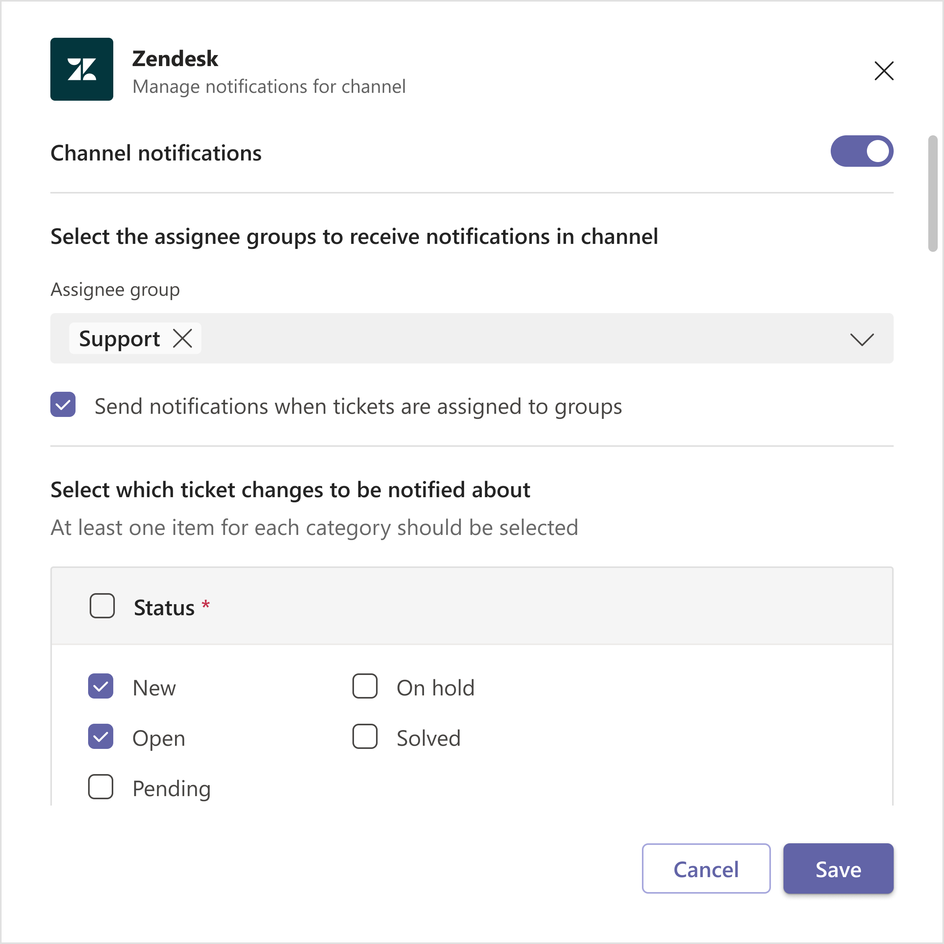Remove the Support group tag
944x944 pixels.
point(183,338)
